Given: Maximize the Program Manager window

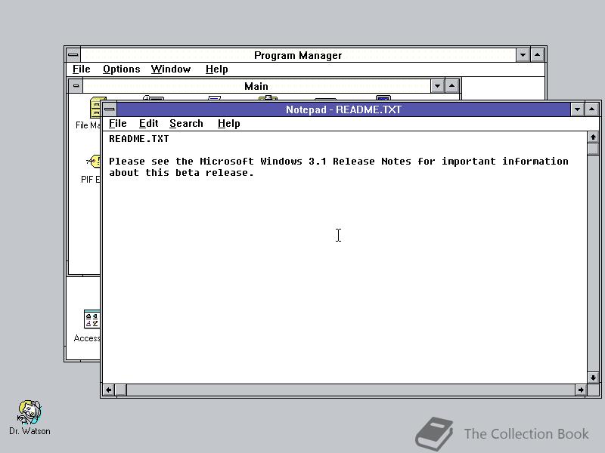Looking at the screenshot, I should pos(538,55).
